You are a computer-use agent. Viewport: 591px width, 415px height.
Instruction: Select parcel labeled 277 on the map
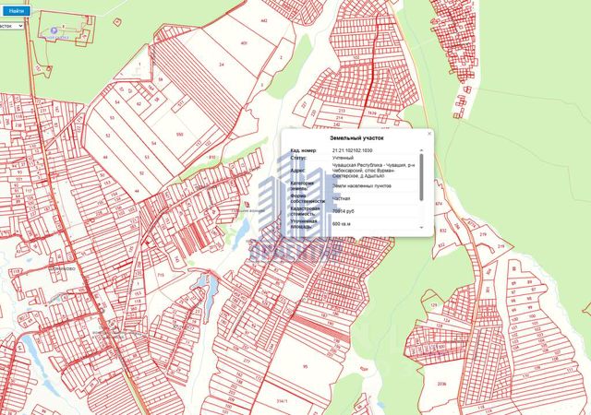pos(247,362)
